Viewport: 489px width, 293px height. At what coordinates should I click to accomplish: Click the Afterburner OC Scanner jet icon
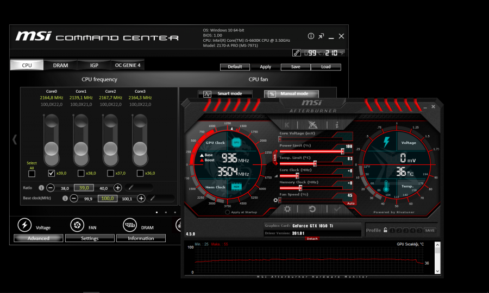pyautogui.click(x=312, y=125)
